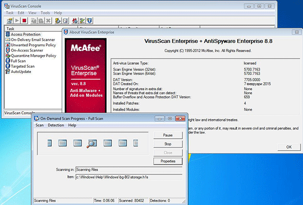Click the lightning bolt toolbar icon in VirusScan Console
Viewport: 303px width, 205px height.
tap(58, 20)
